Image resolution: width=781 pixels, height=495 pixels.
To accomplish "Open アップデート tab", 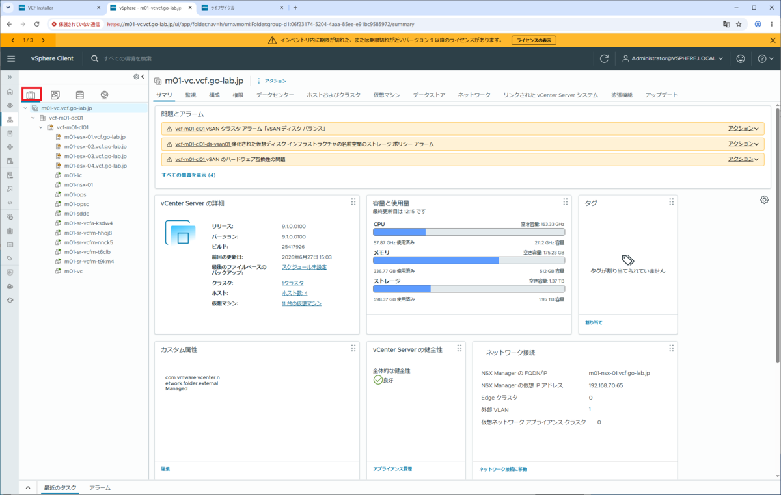I will coord(661,95).
